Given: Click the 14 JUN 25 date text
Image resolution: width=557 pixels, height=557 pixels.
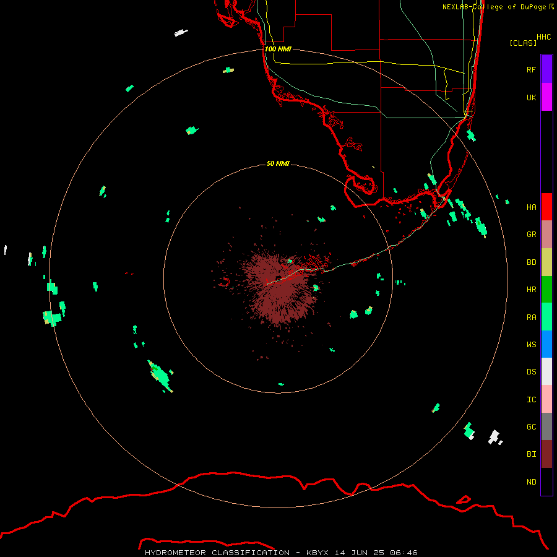Looking at the screenshot, I should [358, 553].
